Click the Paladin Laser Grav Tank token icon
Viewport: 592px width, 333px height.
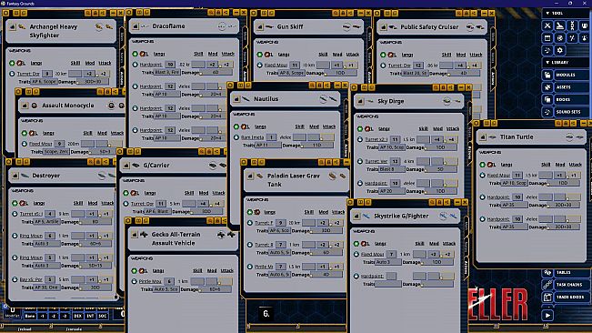click(x=260, y=176)
